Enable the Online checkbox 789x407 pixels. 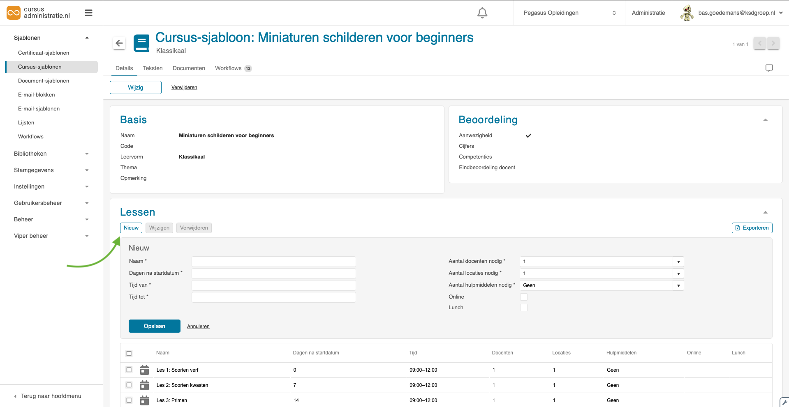524,297
